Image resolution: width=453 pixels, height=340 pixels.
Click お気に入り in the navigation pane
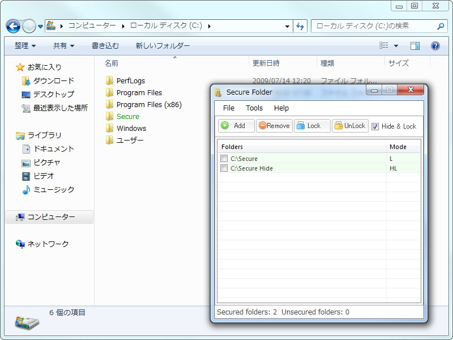pos(44,67)
